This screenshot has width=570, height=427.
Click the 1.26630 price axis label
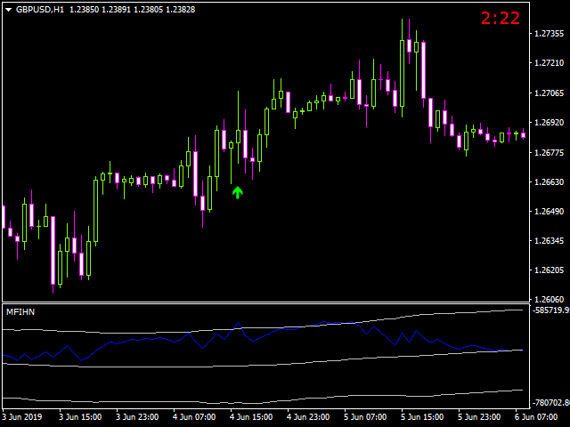550,181
